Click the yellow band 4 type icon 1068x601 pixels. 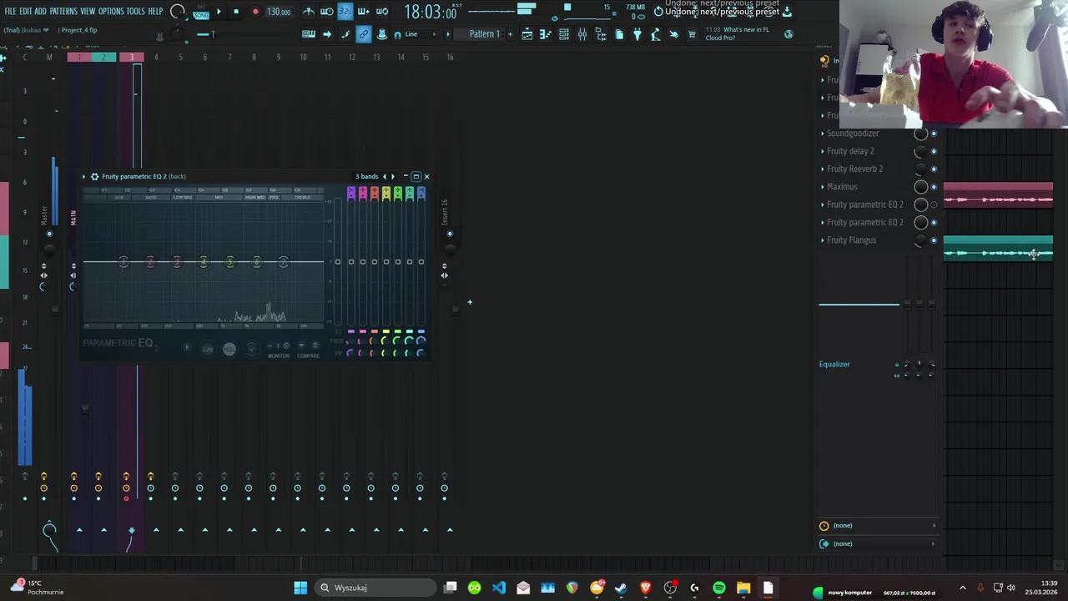tap(386, 194)
